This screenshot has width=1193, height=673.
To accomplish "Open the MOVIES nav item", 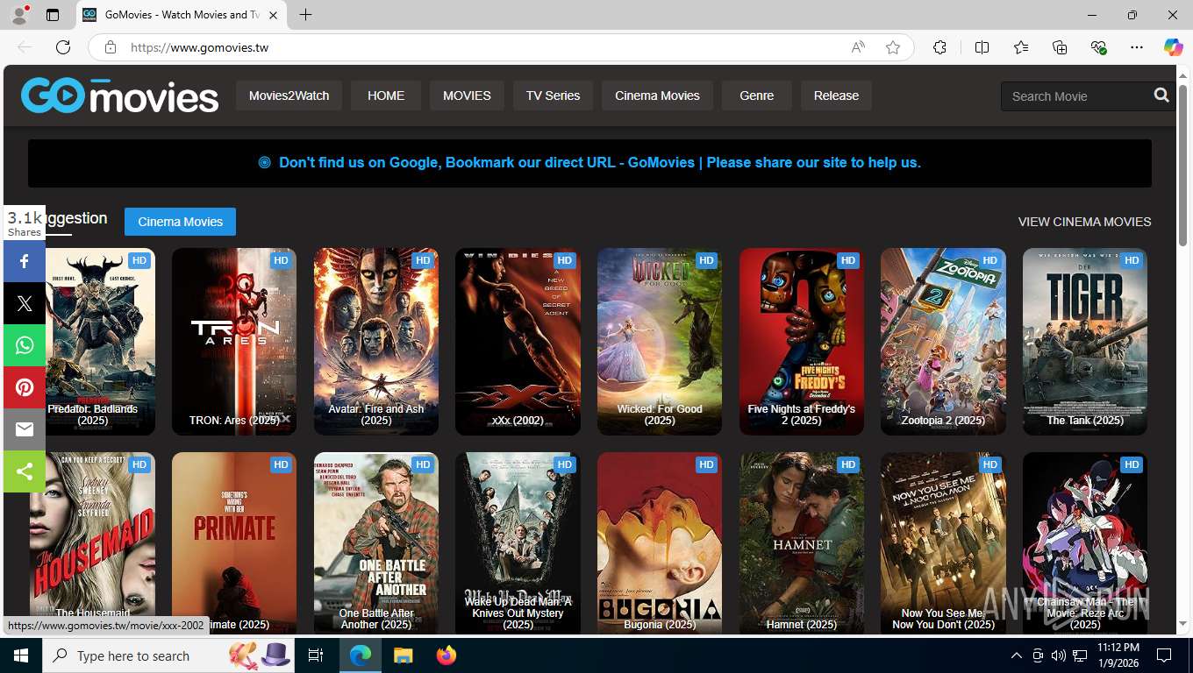I will pos(467,96).
